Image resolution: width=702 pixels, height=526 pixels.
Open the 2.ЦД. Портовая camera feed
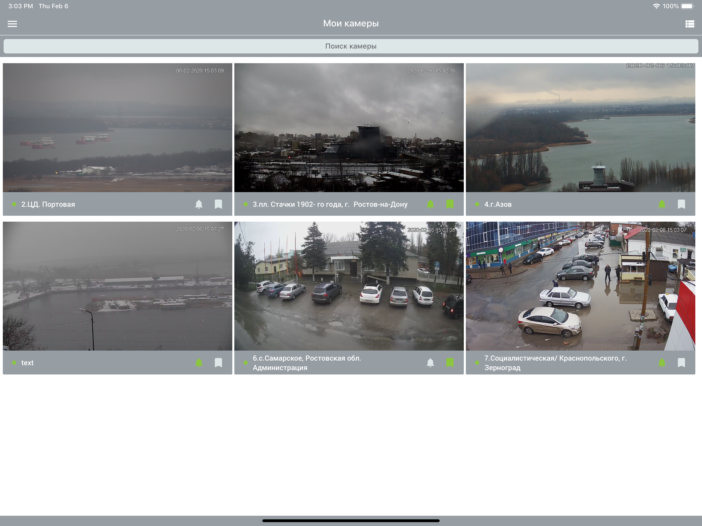click(x=117, y=128)
